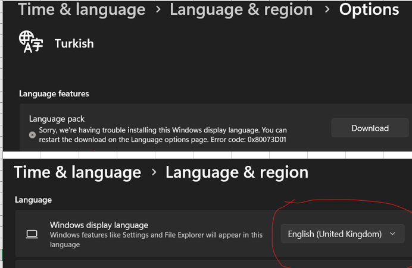Screen dimensions: 412x268
Task: Click the Turkish language globe icon
Action: pyautogui.click(x=31, y=42)
